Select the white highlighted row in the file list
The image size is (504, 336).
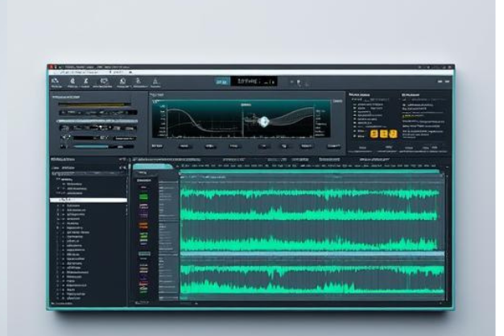[89, 200]
